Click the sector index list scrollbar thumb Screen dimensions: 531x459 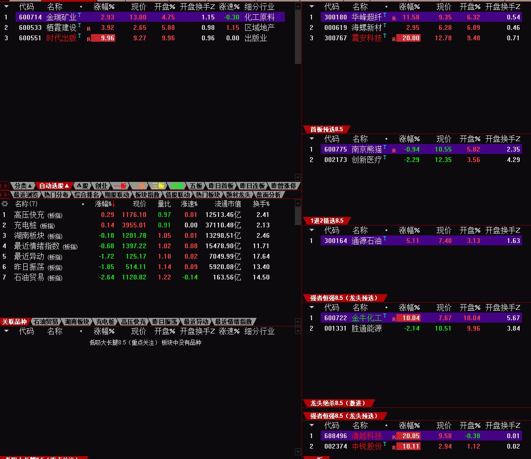(298, 216)
